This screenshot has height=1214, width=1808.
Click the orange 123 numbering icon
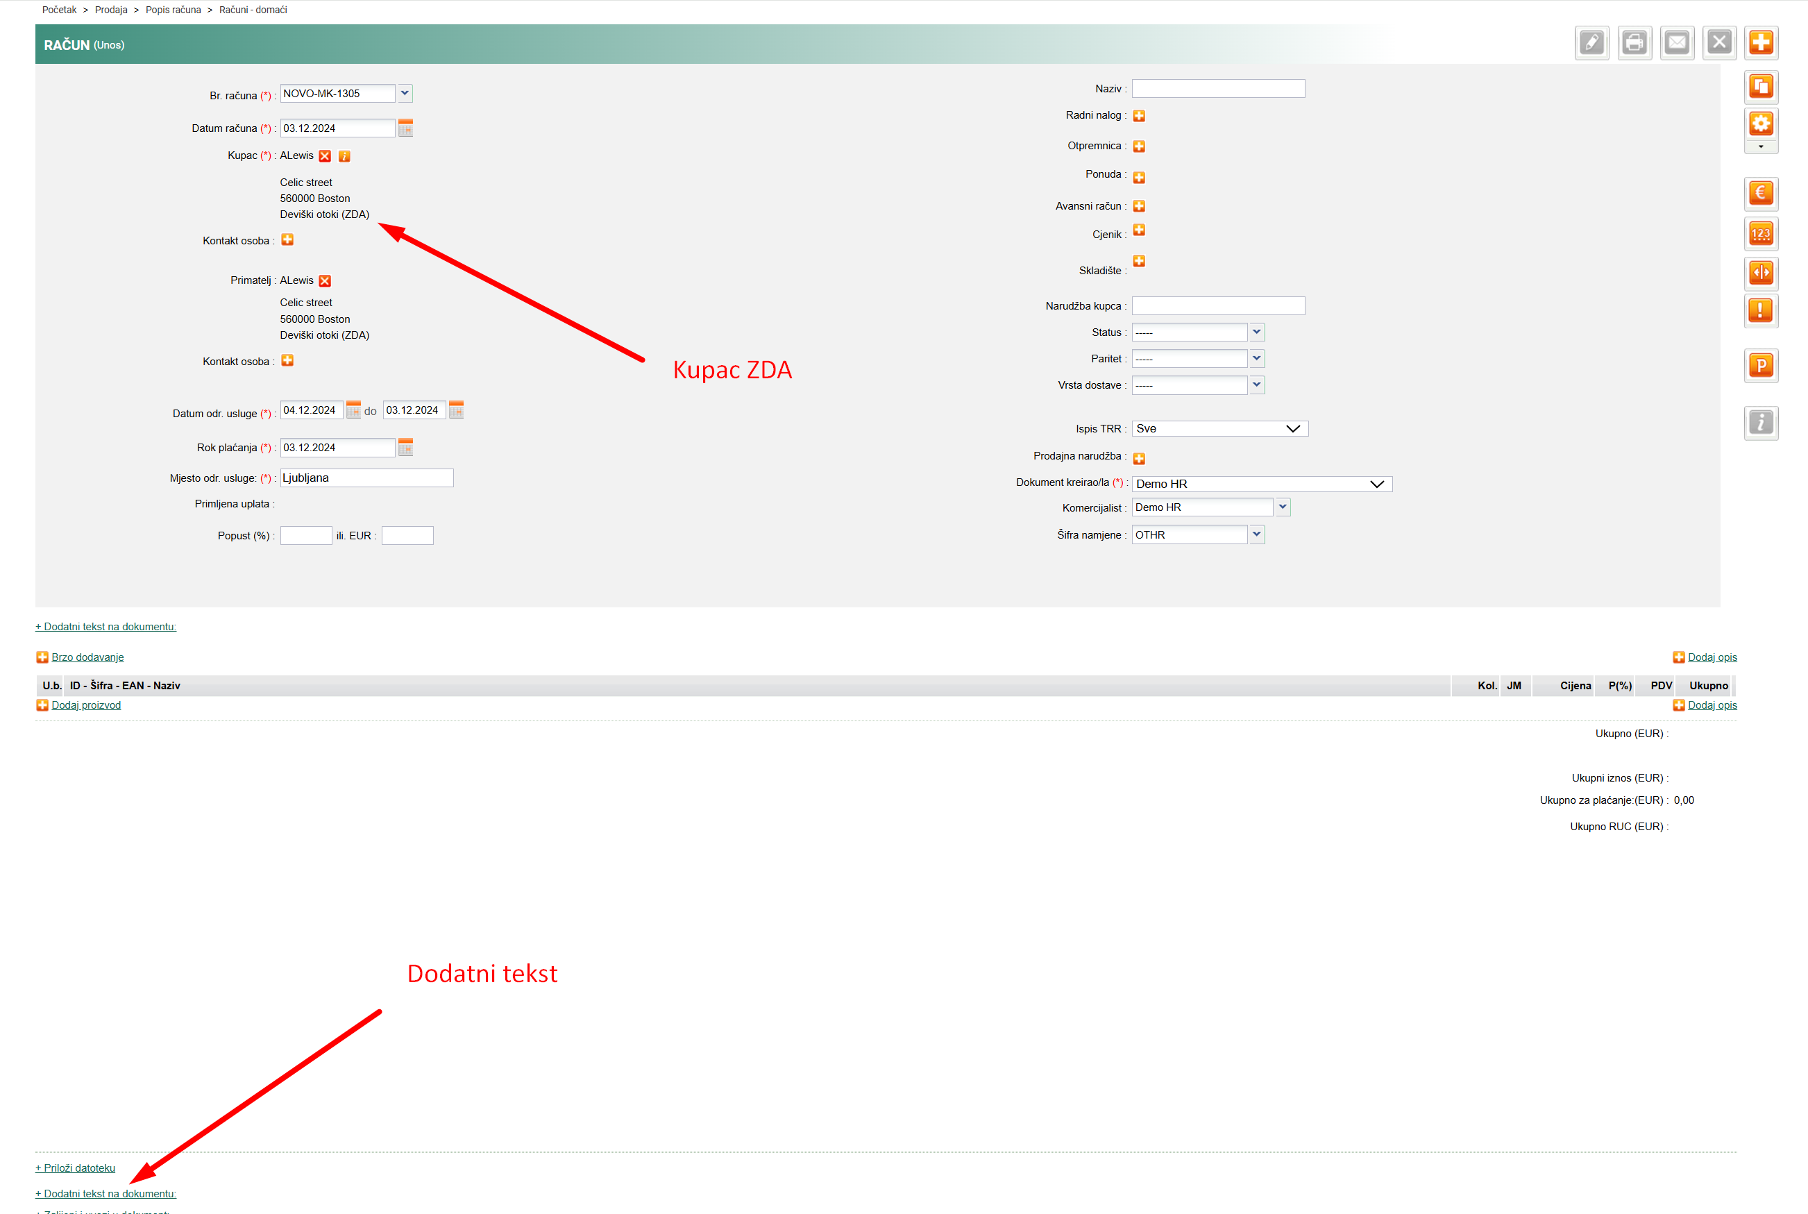pyautogui.click(x=1760, y=234)
